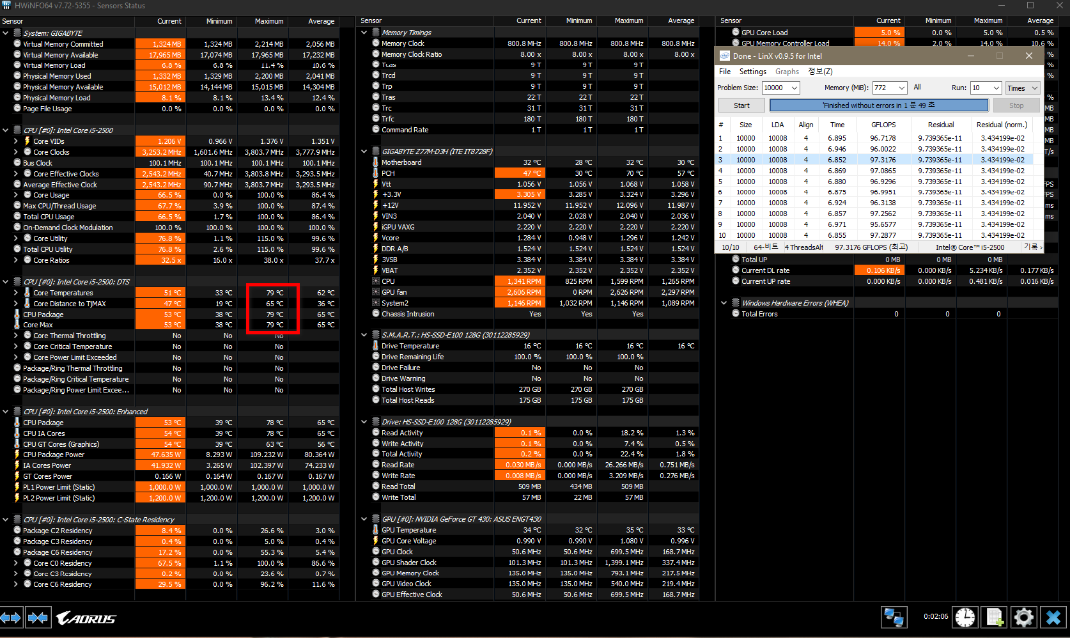Click the blue X close-sensors icon
This screenshot has height=638, width=1070.
point(1053,618)
